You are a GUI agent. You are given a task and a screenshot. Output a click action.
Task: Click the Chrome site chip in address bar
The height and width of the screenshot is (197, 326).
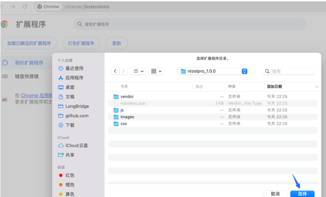click(x=49, y=7)
